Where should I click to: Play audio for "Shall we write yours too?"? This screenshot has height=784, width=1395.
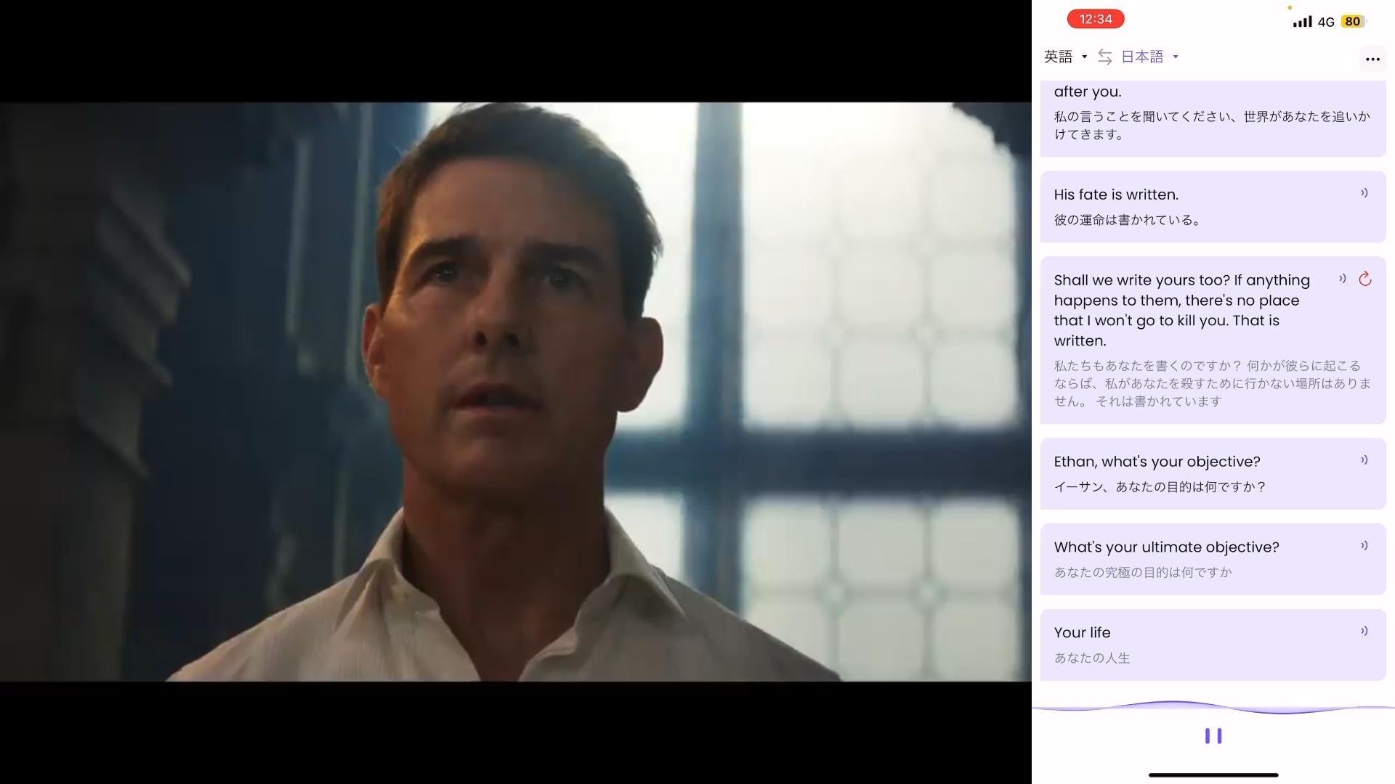(x=1342, y=279)
